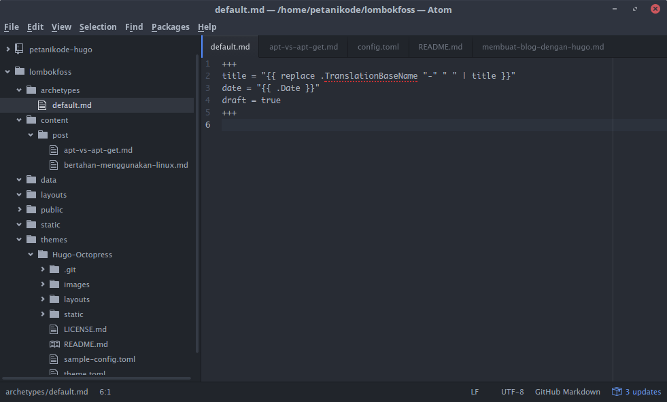Screen dimensions: 667x402
Task: Click the package updates icon in status bar
Action: tap(617, 392)
